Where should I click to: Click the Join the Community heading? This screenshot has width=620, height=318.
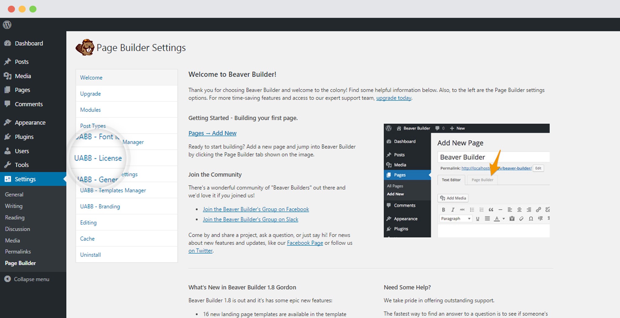(215, 175)
